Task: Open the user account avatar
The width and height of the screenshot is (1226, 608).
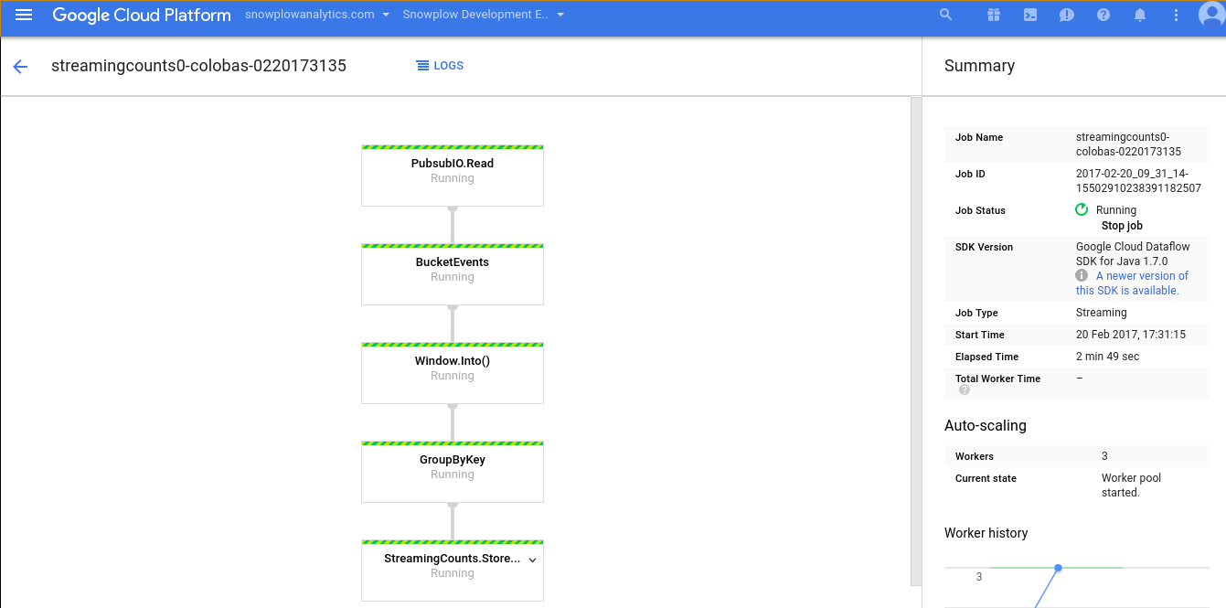Action: 1212,15
